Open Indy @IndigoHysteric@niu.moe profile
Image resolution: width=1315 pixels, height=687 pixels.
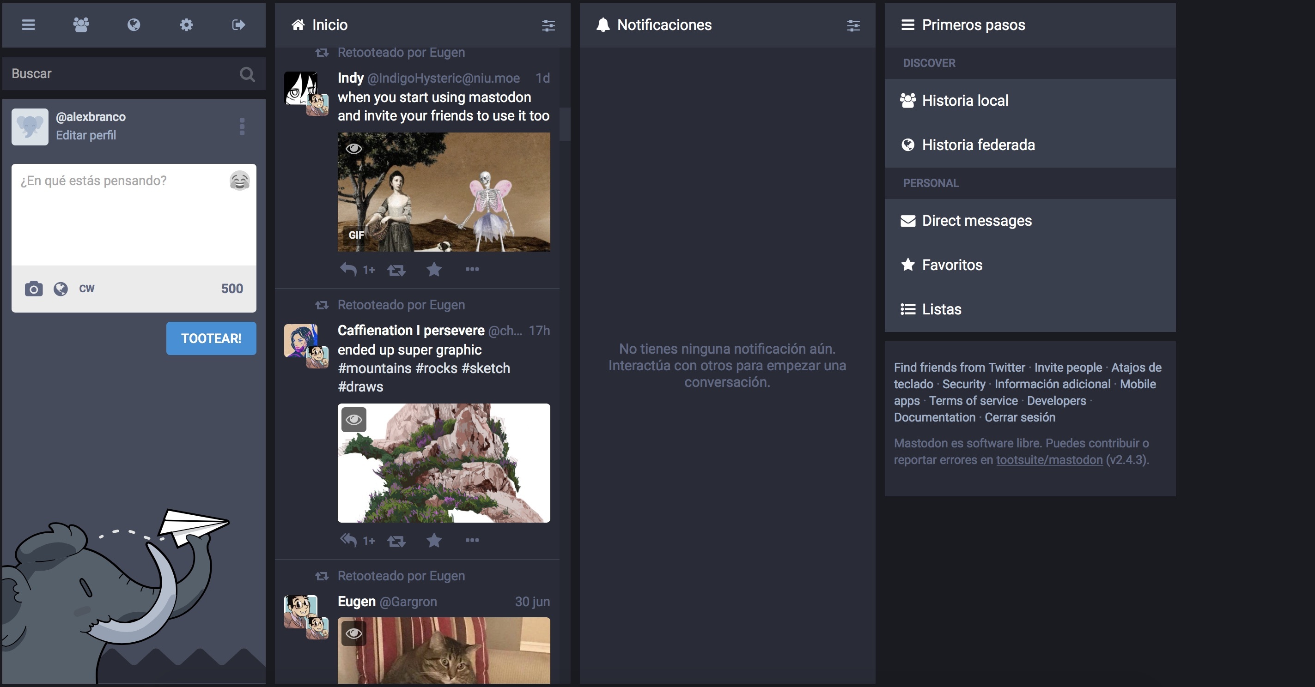click(x=428, y=78)
